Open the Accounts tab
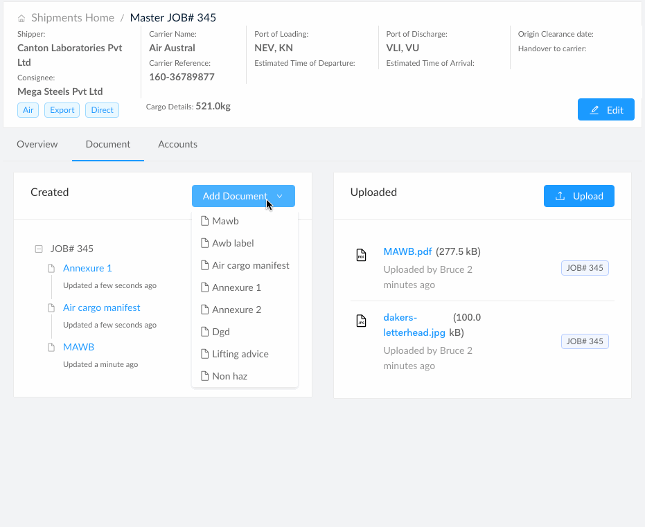Viewport: 645px width, 527px height. (x=177, y=144)
